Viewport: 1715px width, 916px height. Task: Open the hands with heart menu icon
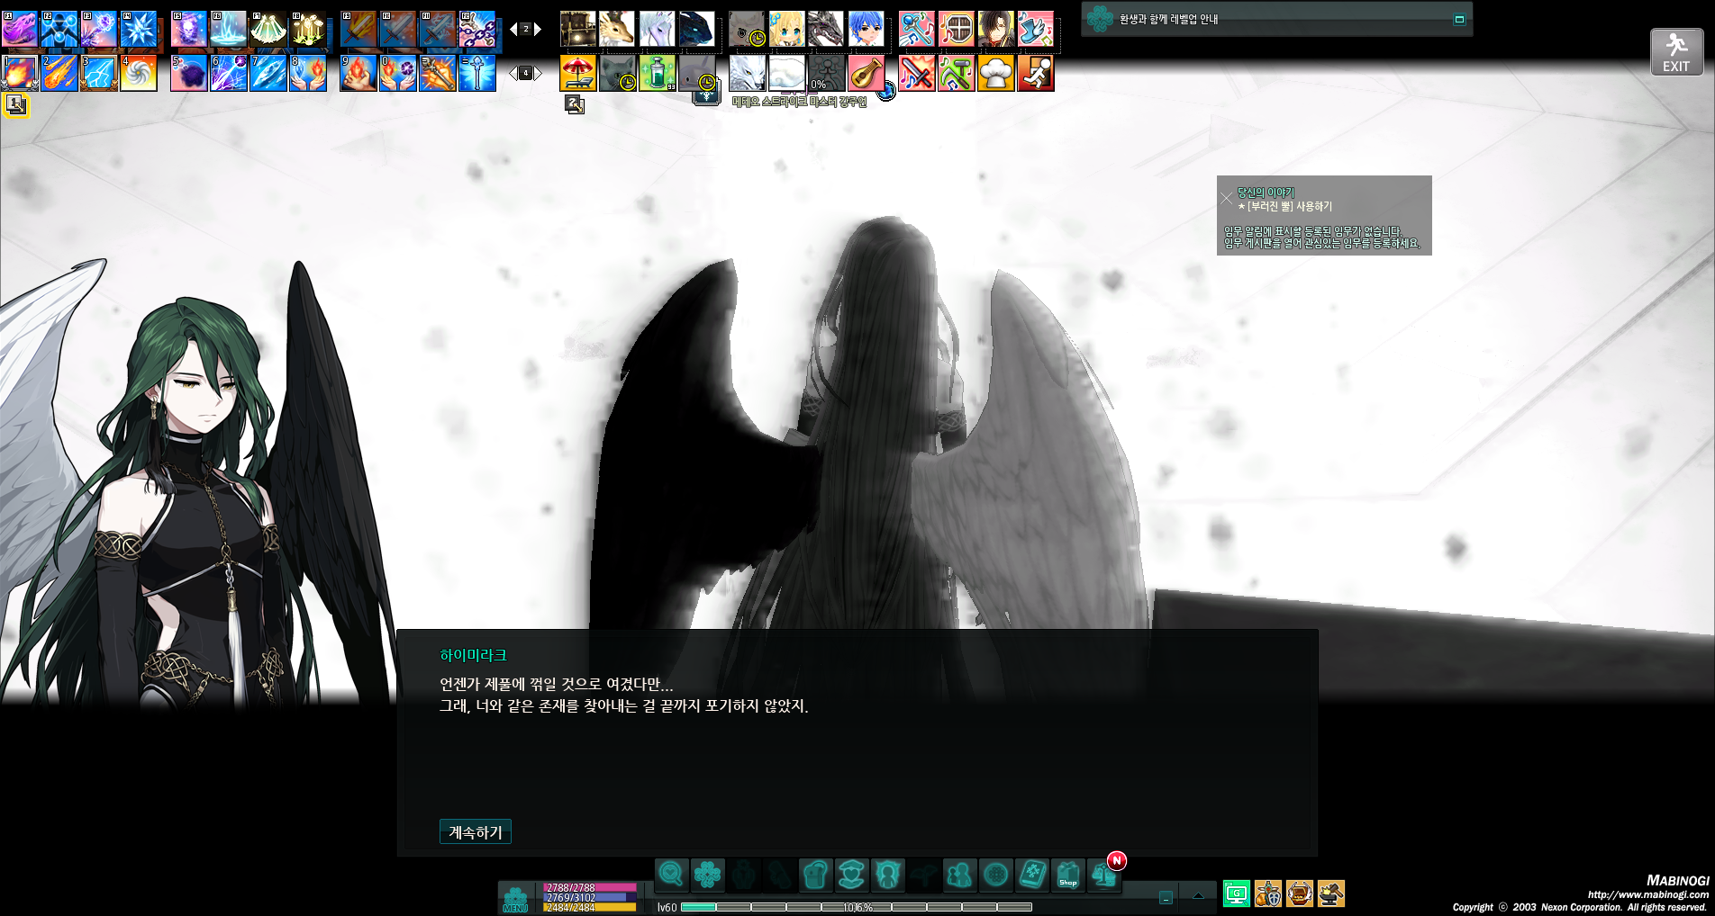click(x=851, y=874)
